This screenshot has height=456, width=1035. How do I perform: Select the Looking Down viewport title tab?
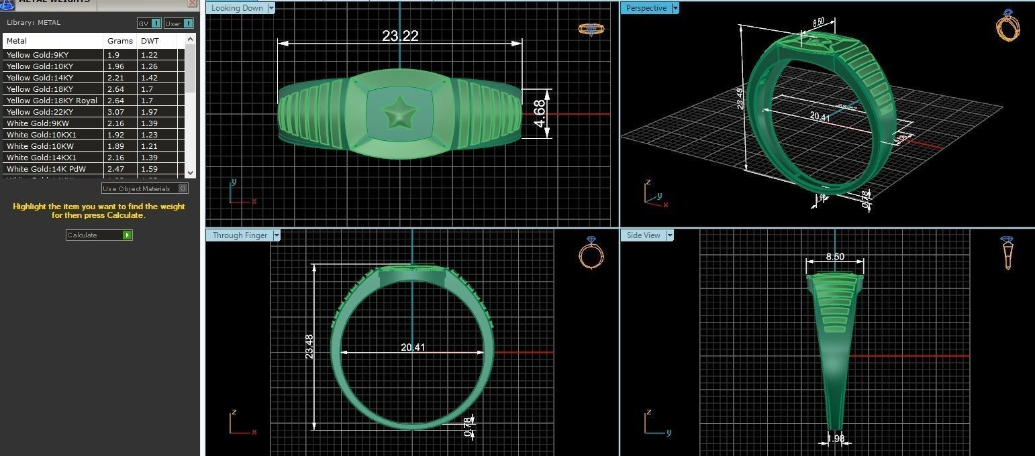click(x=237, y=8)
